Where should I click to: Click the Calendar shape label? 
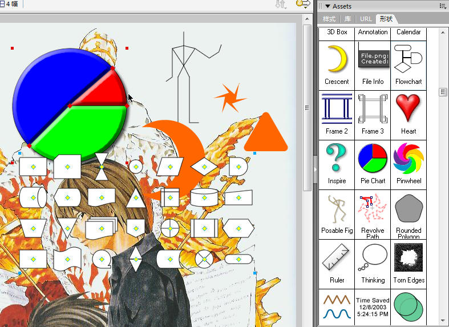(x=408, y=32)
